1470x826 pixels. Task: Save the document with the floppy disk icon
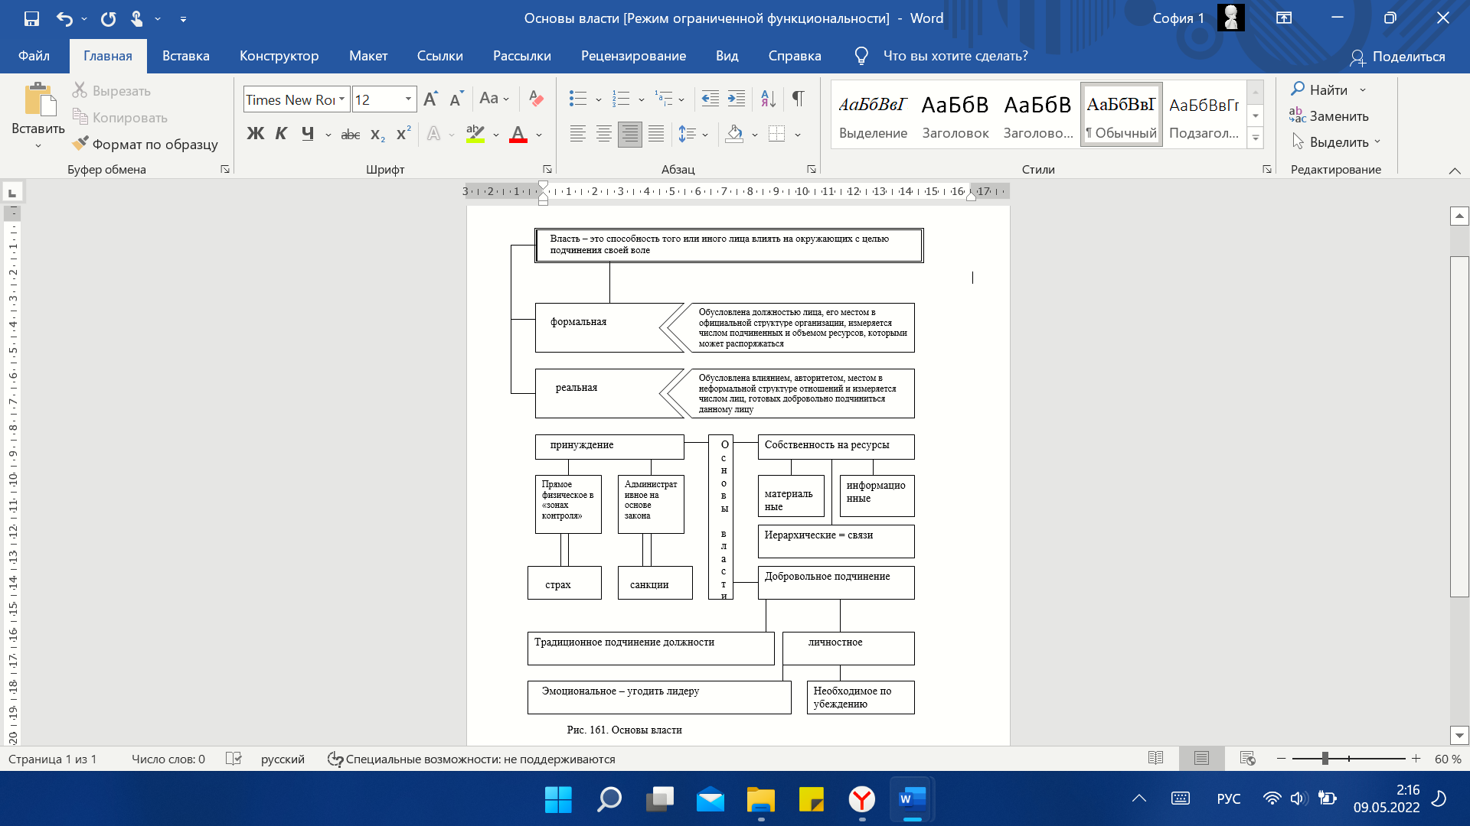pos(31,18)
